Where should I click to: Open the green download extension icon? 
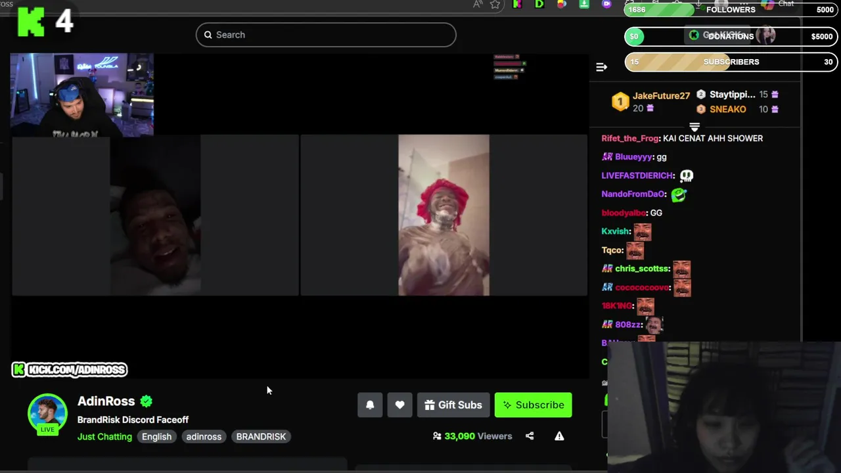[x=584, y=4]
